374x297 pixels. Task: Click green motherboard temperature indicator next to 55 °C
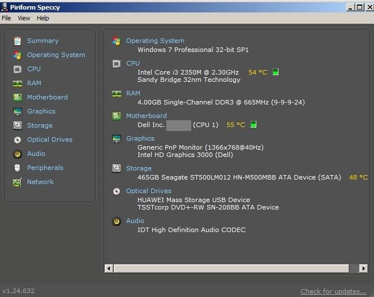[253, 124]
